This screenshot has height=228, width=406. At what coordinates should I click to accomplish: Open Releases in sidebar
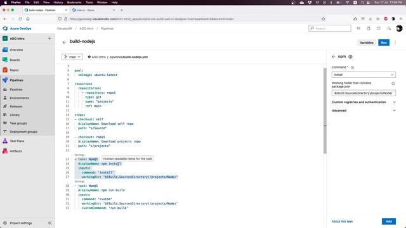tap(16, 106)
